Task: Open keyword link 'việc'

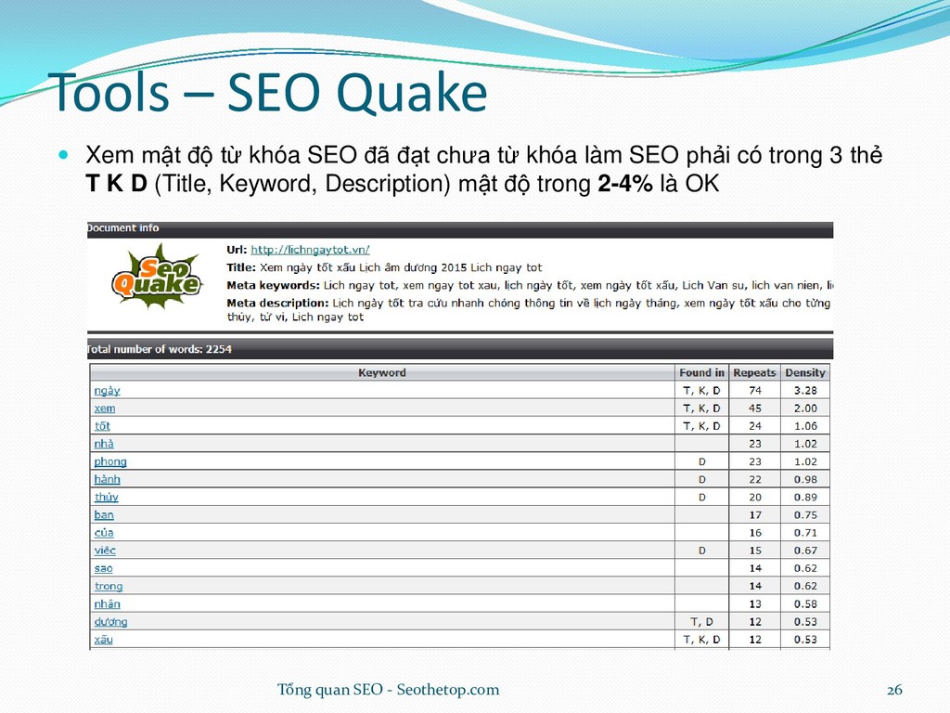Action: (105, 550)
